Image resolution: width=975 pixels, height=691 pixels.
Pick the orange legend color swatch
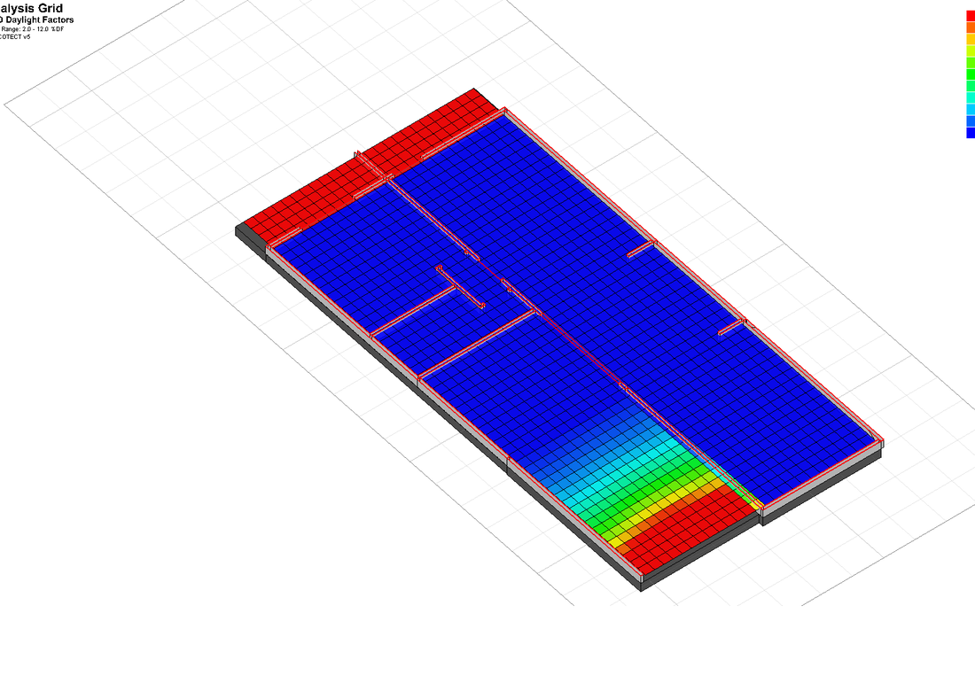click(971, 27)
